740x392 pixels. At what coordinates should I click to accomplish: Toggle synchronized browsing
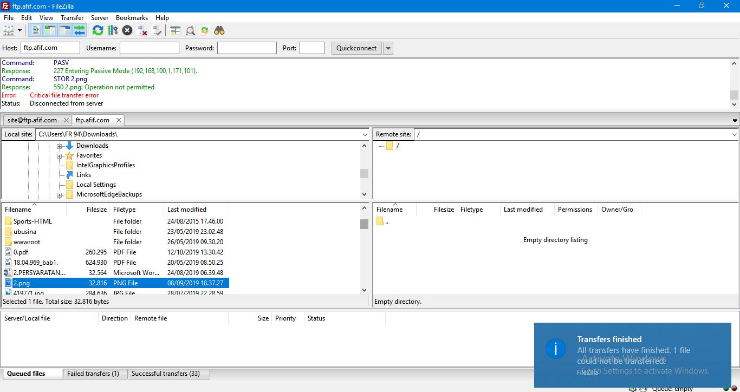(x=205, y=30)
